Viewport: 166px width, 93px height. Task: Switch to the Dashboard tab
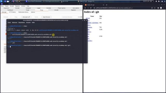coord(10,10)
